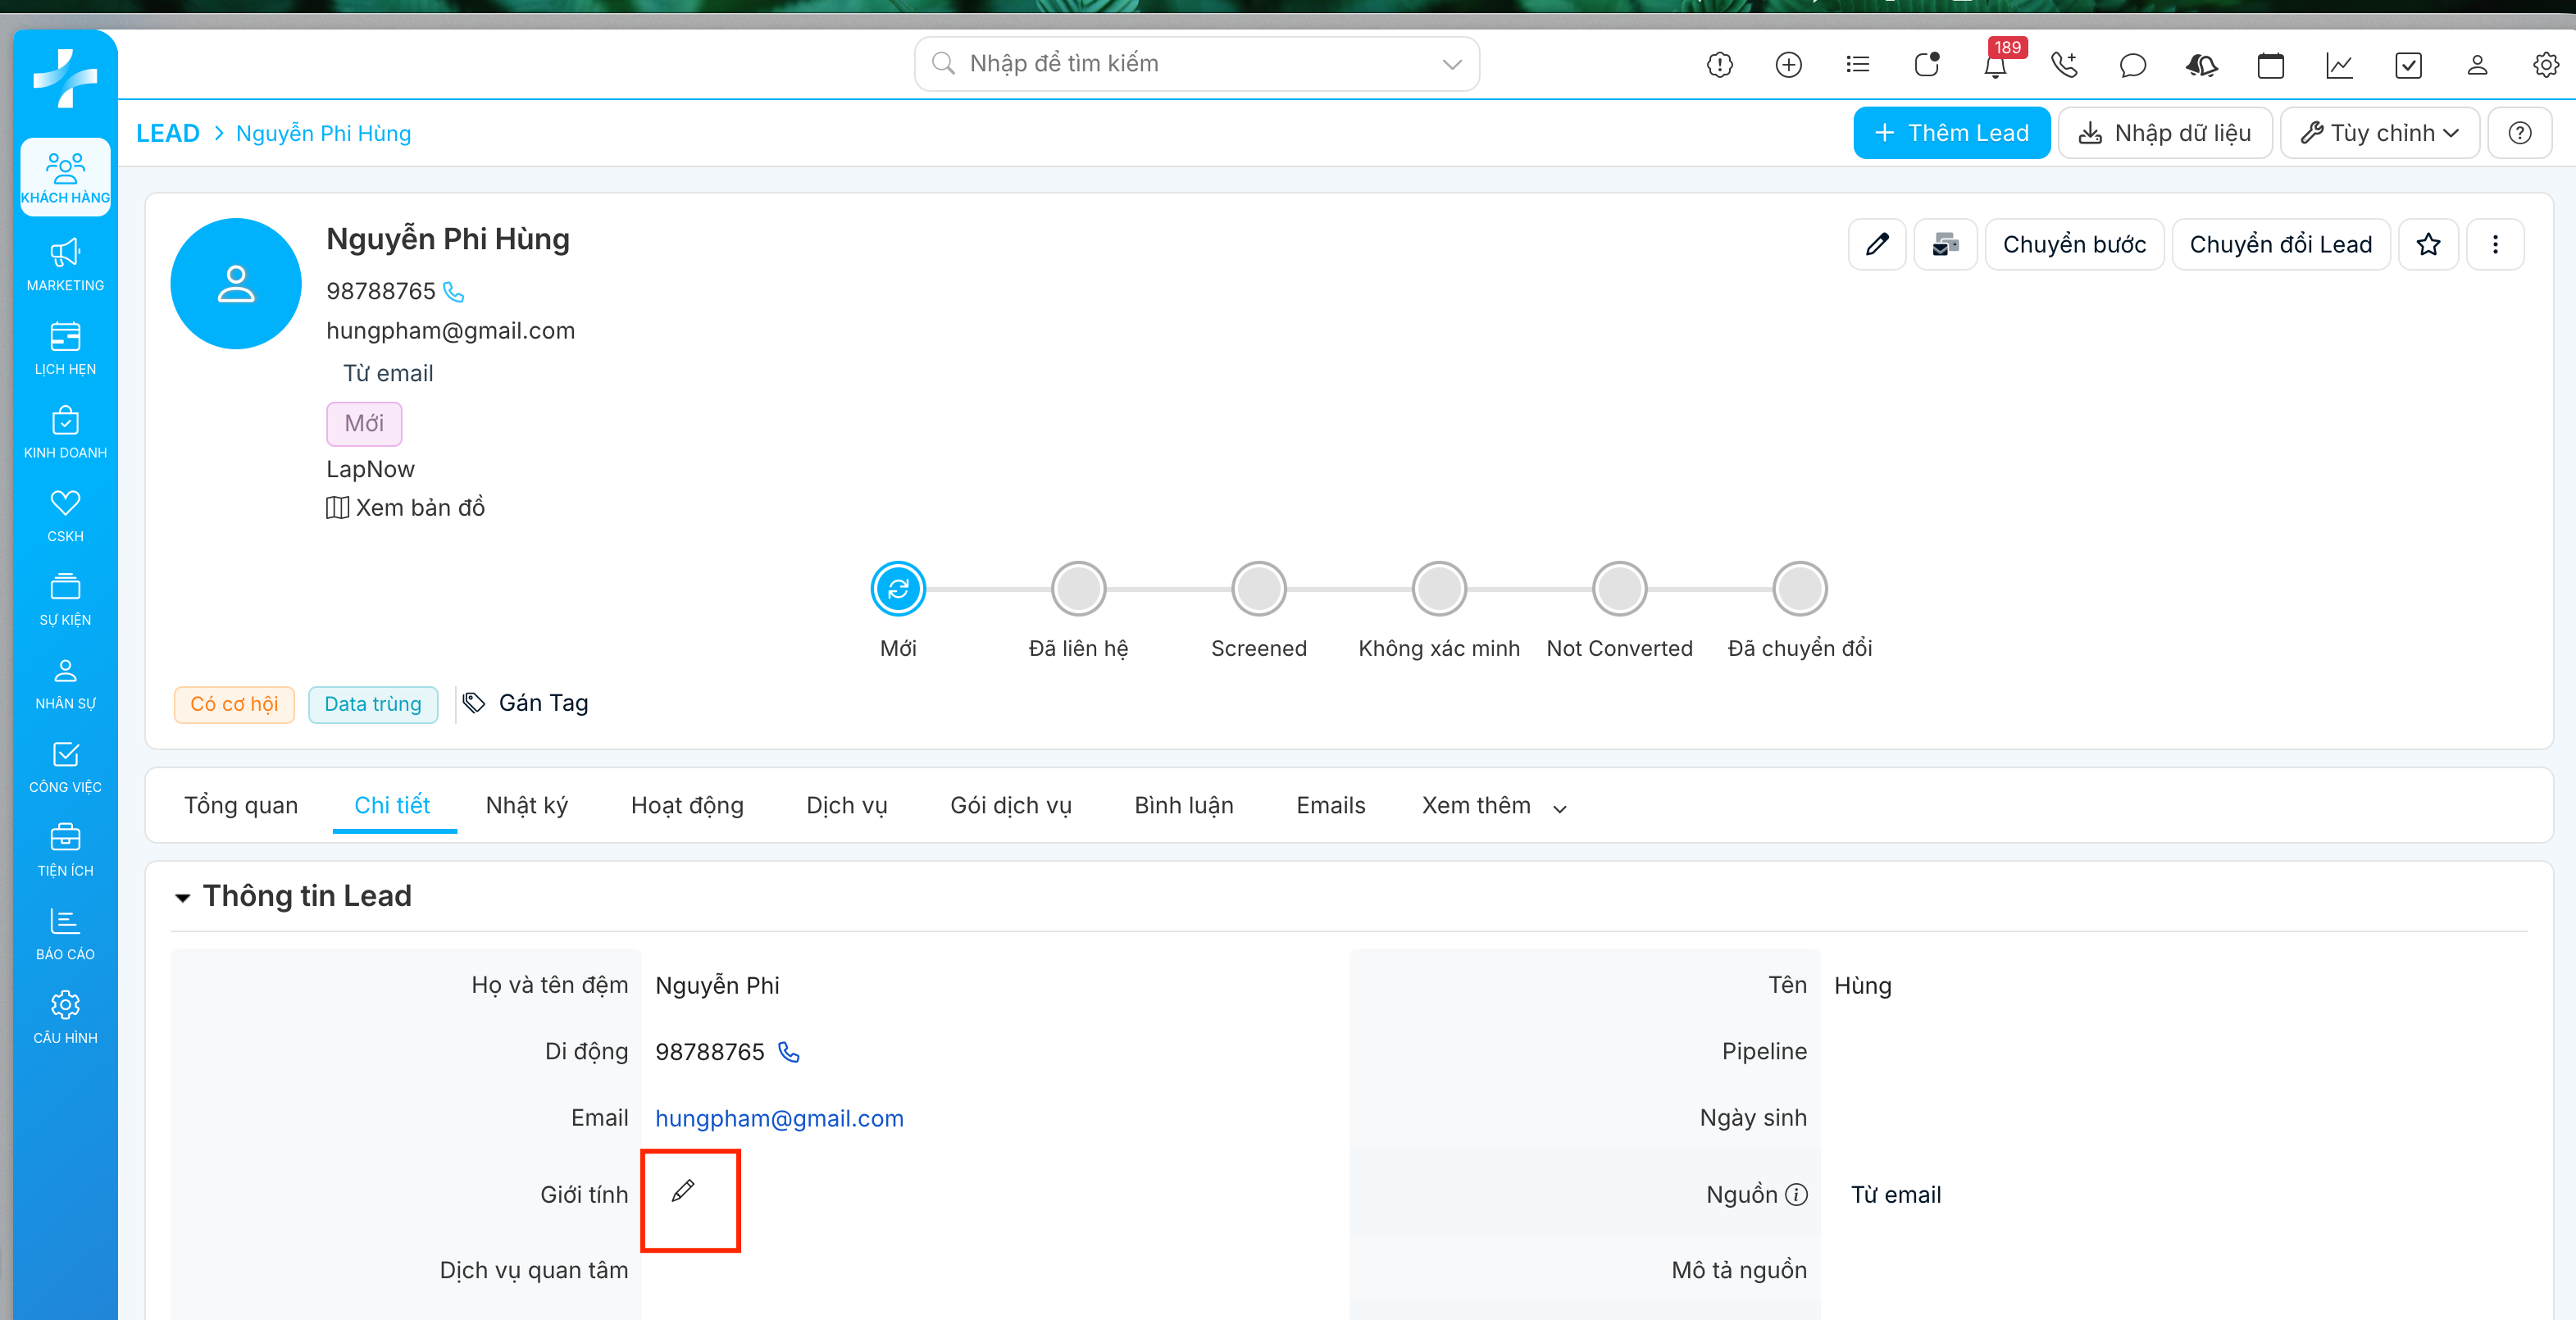Click the phone call icon in top toolbar
2576x1320 pixels.
pos(2064,66)
